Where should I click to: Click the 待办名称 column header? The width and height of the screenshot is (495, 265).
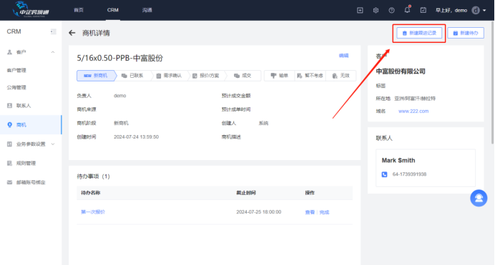(91, 193)
